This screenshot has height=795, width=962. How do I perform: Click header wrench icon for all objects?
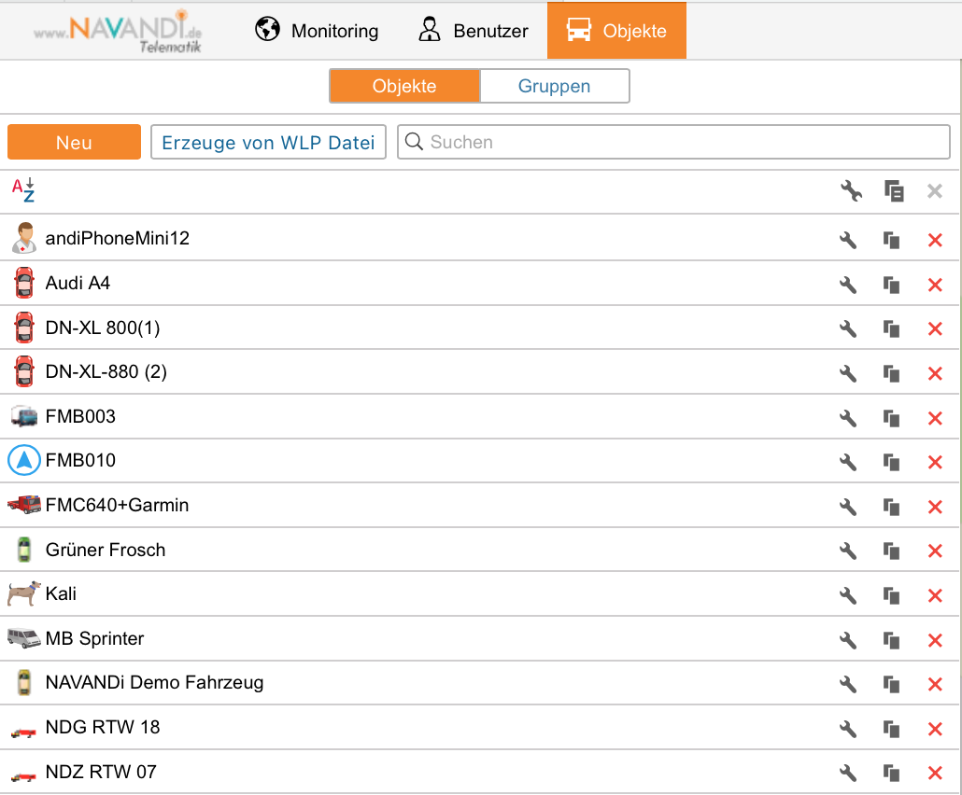(x=850, y=191)
